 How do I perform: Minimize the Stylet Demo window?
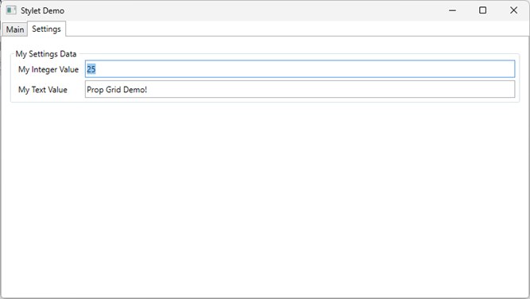pyautogui.click(x=452, y=10)
